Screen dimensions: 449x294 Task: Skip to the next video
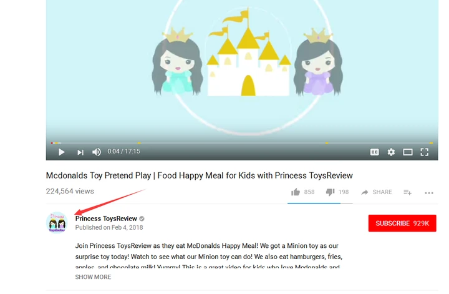point(80,152)
